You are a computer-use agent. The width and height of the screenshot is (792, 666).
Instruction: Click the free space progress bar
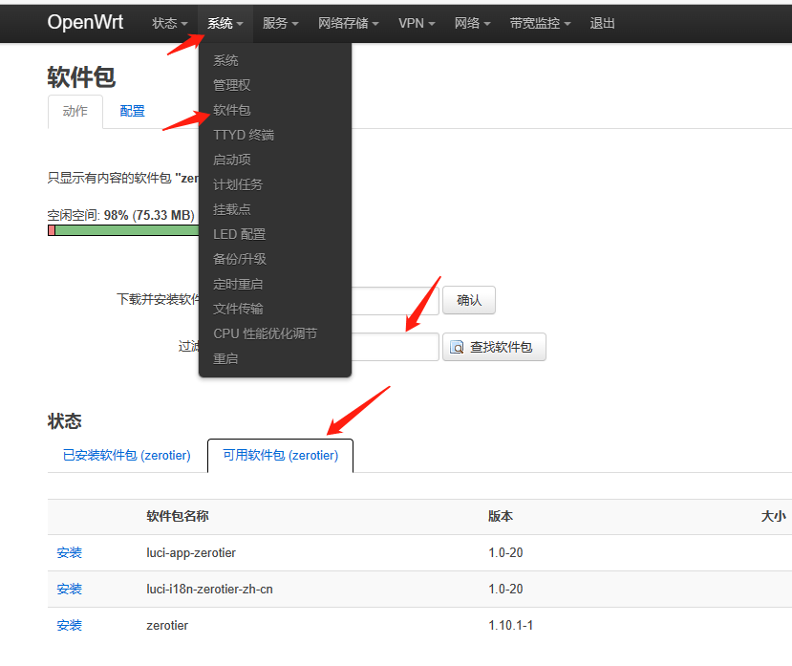point(122,230)
